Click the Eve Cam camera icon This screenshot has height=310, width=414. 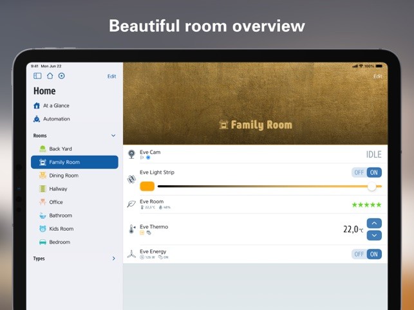131,154
